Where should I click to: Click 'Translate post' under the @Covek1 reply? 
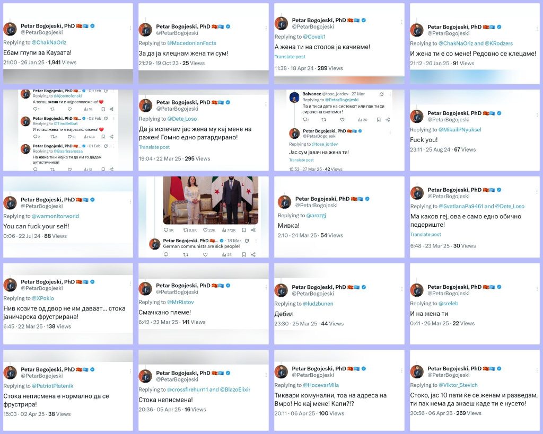[x=290, y=57]
